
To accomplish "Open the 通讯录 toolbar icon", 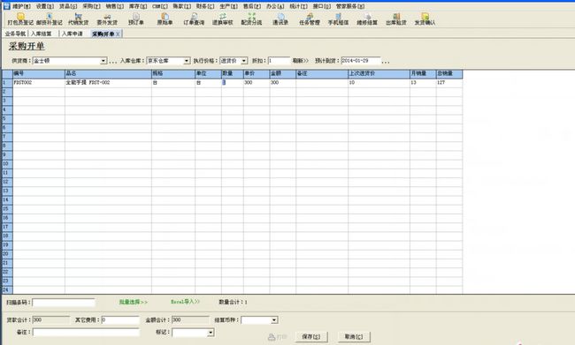I will 280,19.
